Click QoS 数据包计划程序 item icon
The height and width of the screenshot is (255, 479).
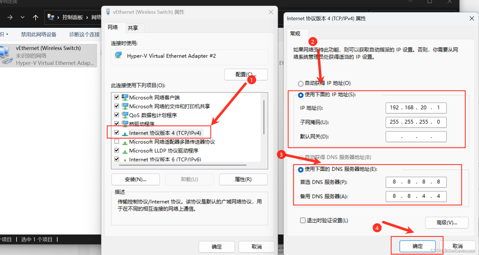[x=125, y=115]
